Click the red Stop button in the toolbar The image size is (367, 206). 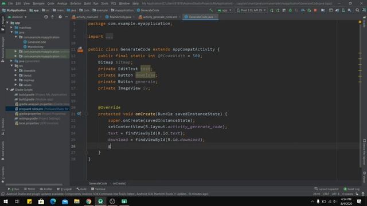(315, 10)
